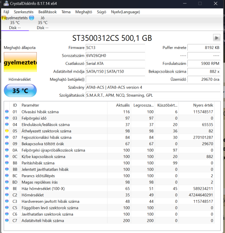Open the Súgó menu
Viewport: 225px width, 233px height.
[101, 12]
